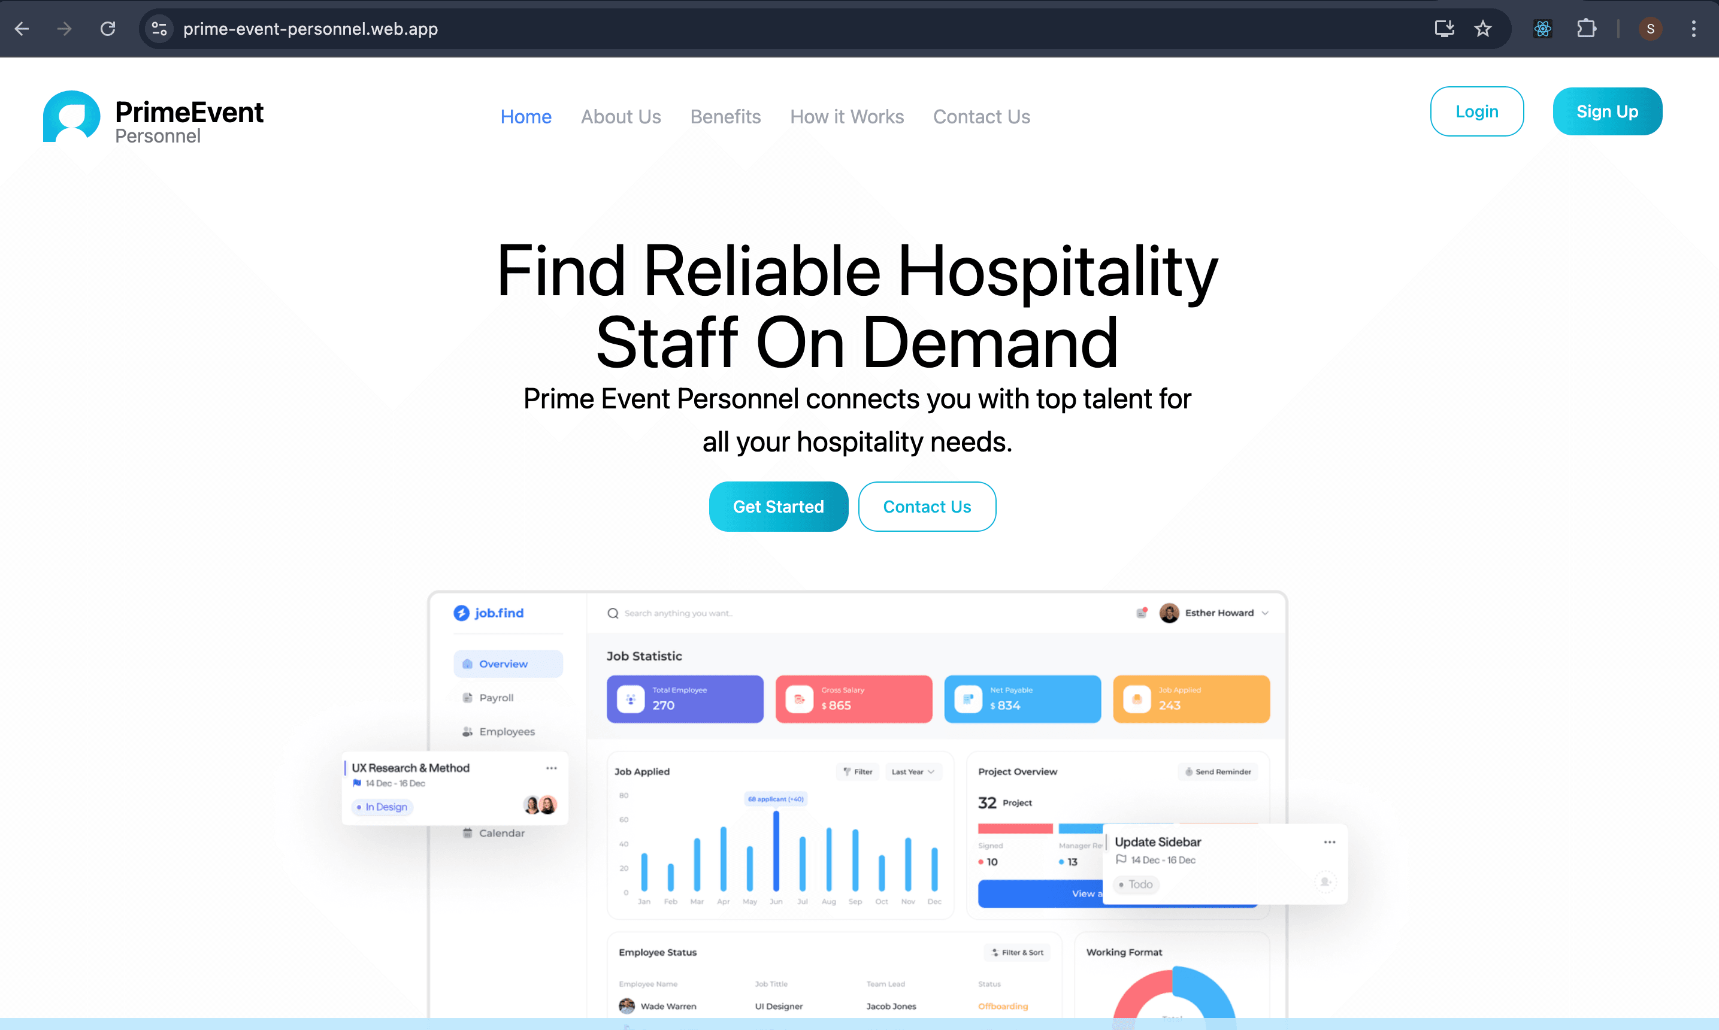Screen dimensions: 1719x1030
Task: Click the red Signed segment of the project bar
Action: [1015, 828]
